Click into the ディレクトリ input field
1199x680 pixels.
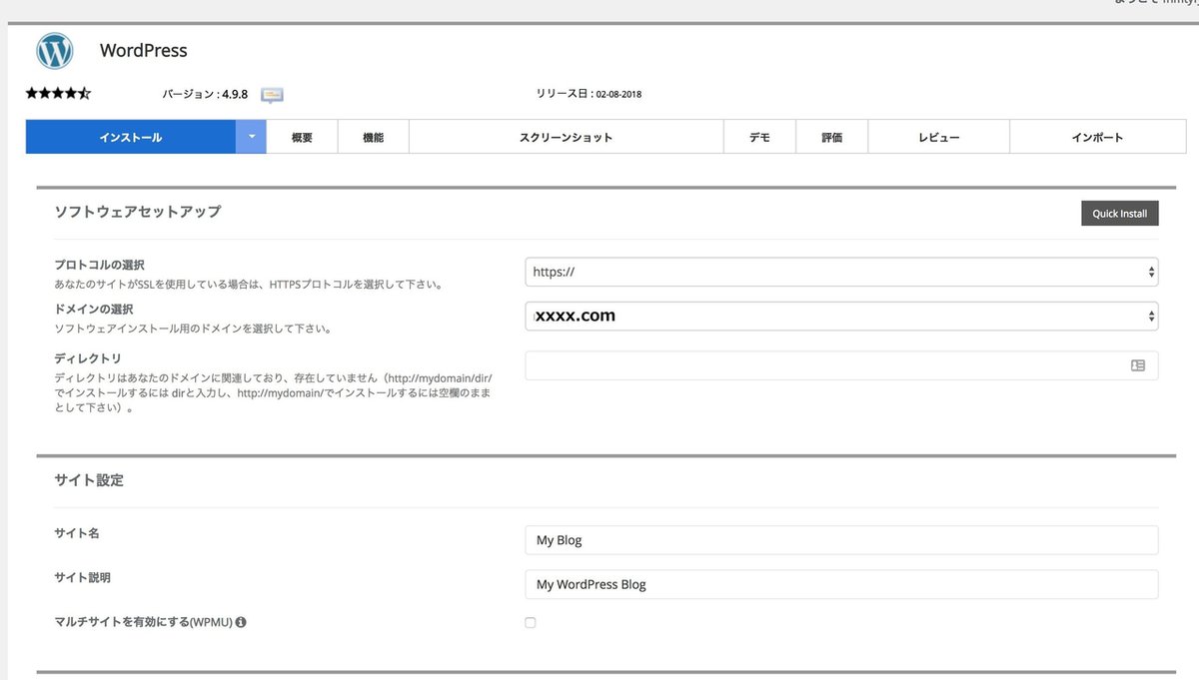[841, 365]
